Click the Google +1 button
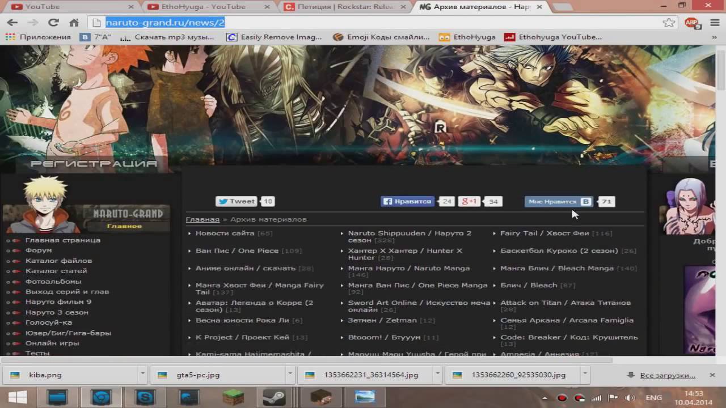Viewport: 726px width, 408px height. [470, 201]
